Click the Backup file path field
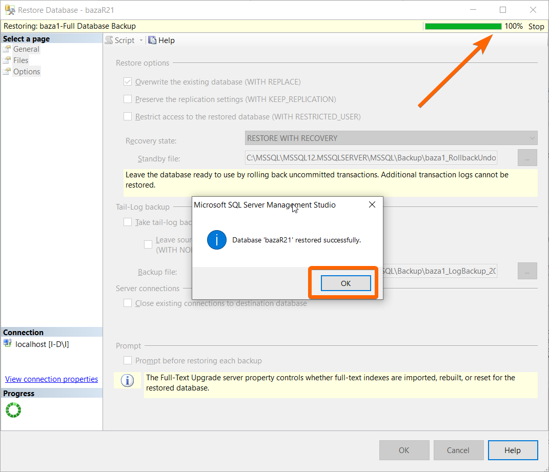This screenshot has height=472, width=549. click(440, 271)
